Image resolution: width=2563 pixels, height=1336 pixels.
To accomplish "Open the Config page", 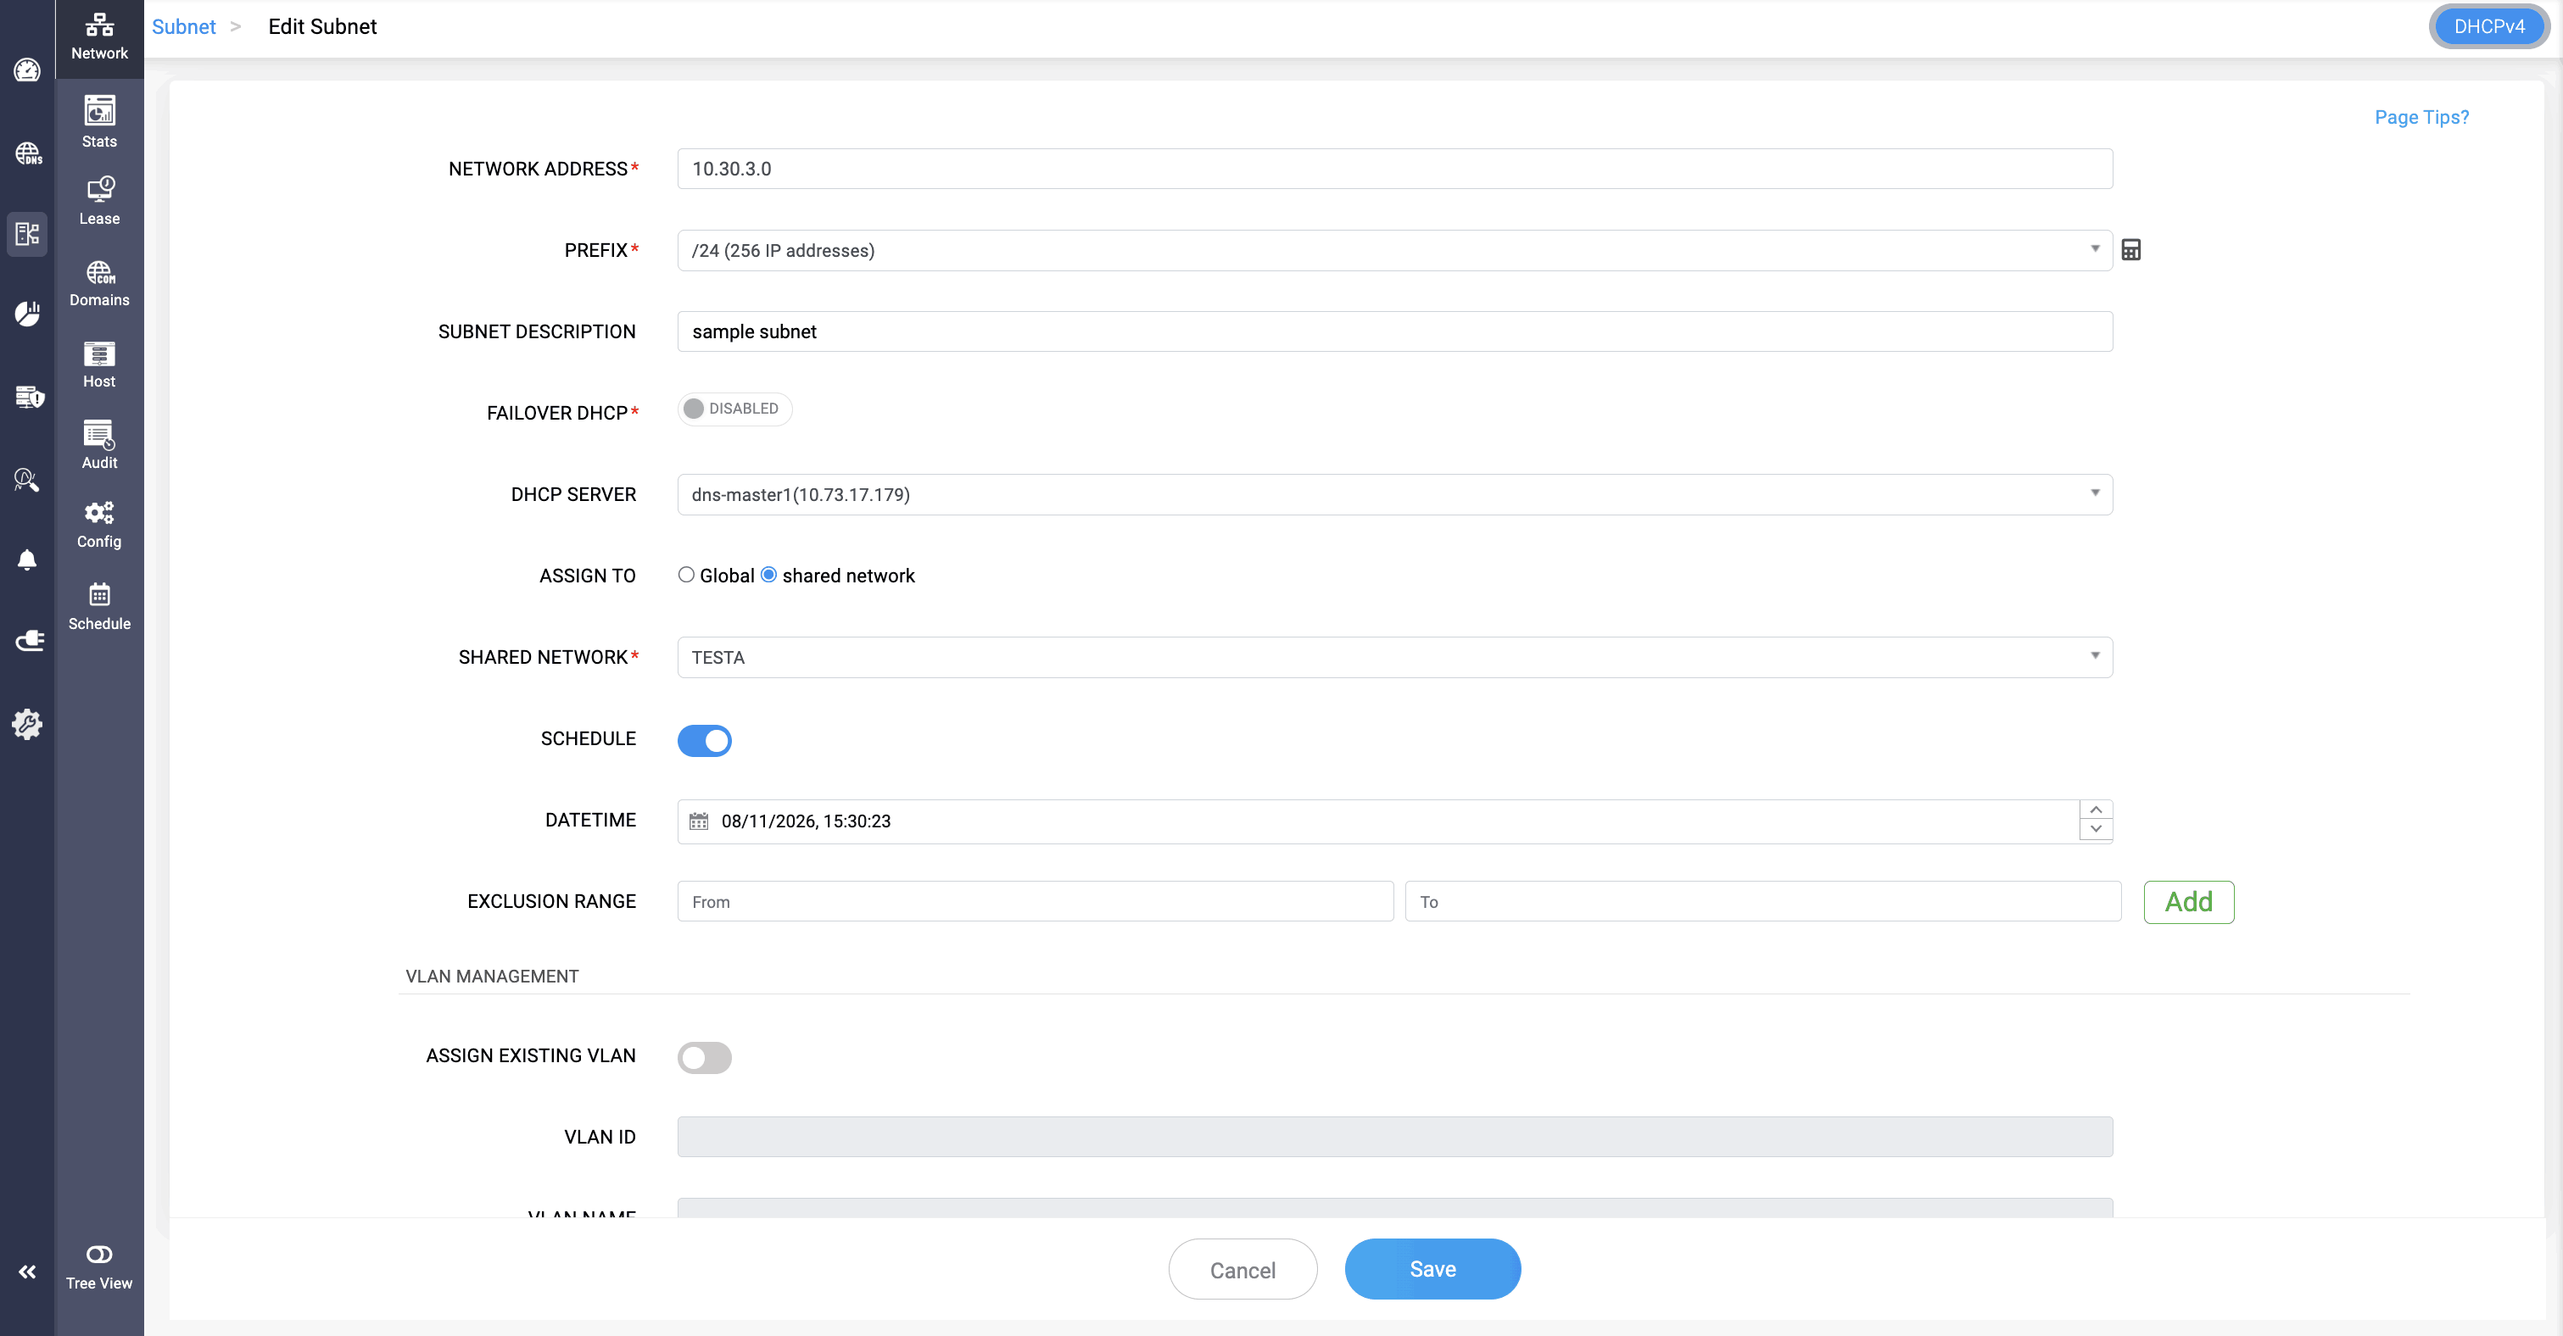I will click(99, 526).
